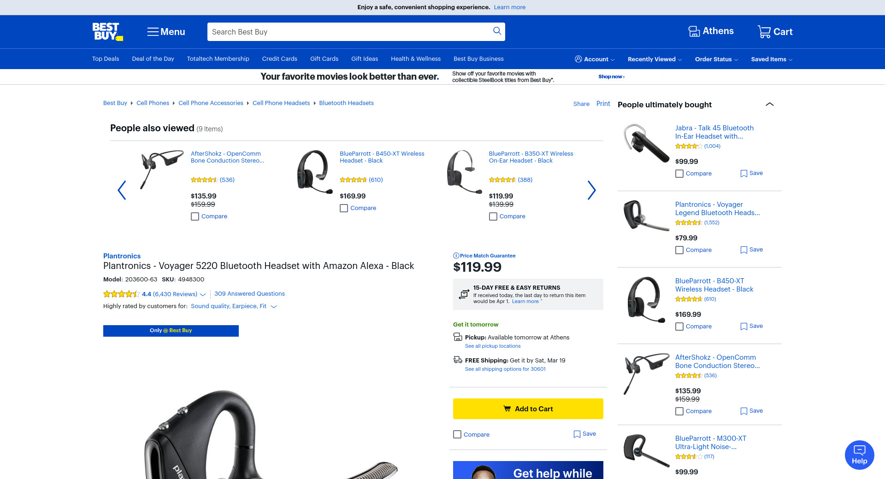Show previous carousel items with left arrow
Screen dimensions: 885x479
point(122,190)
